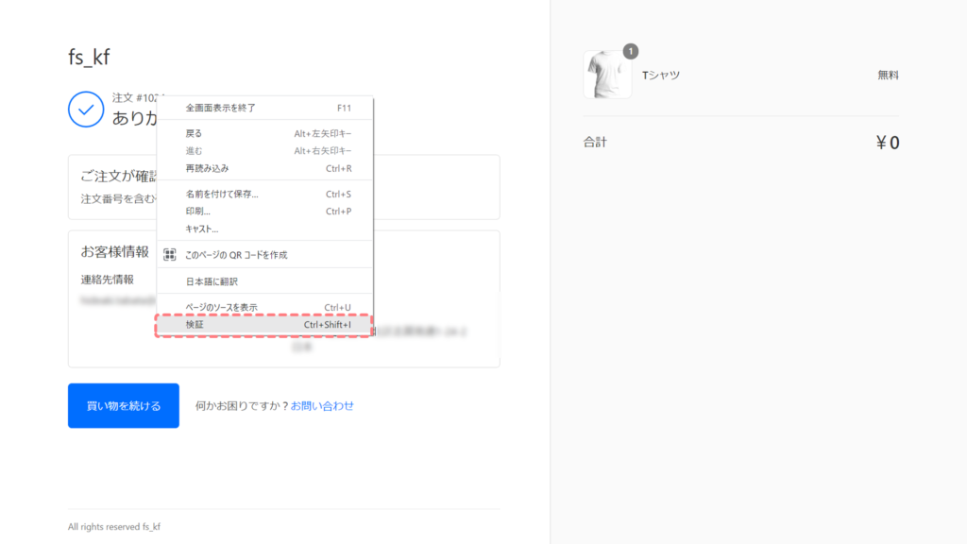Click the お客様情報 heading
The width and height of the screenshot is (967, 544).
114,251
